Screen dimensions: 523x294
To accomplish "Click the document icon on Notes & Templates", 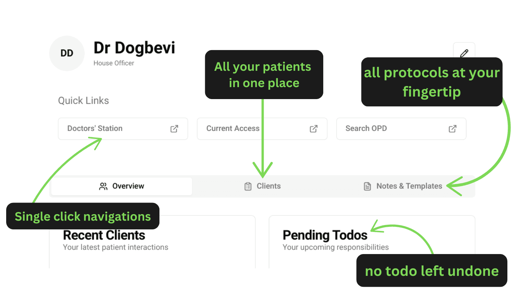I will click(368, 186).
